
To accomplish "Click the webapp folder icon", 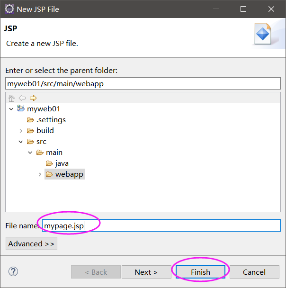I will 49,174.
